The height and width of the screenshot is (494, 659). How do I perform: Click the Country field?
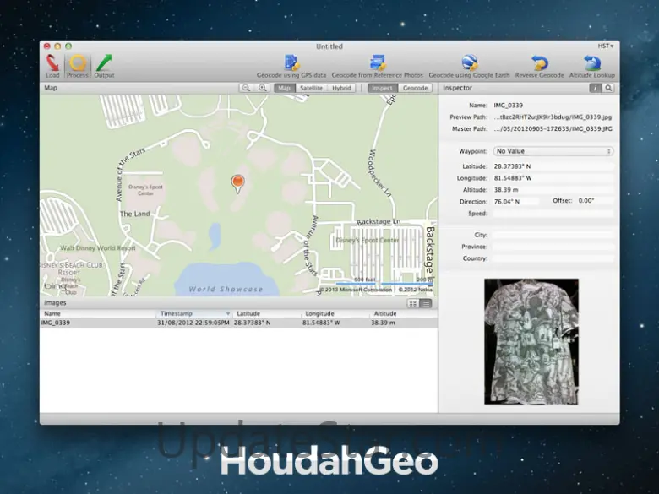553,258
